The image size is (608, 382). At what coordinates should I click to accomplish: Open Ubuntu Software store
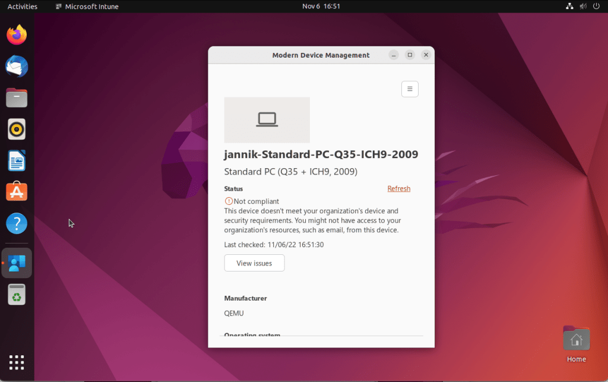tap(17, 192)
